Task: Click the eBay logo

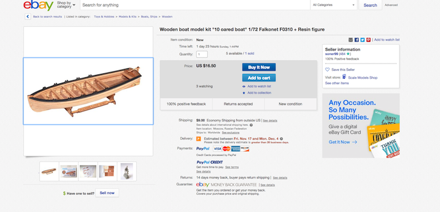Action: click(38, 5)
